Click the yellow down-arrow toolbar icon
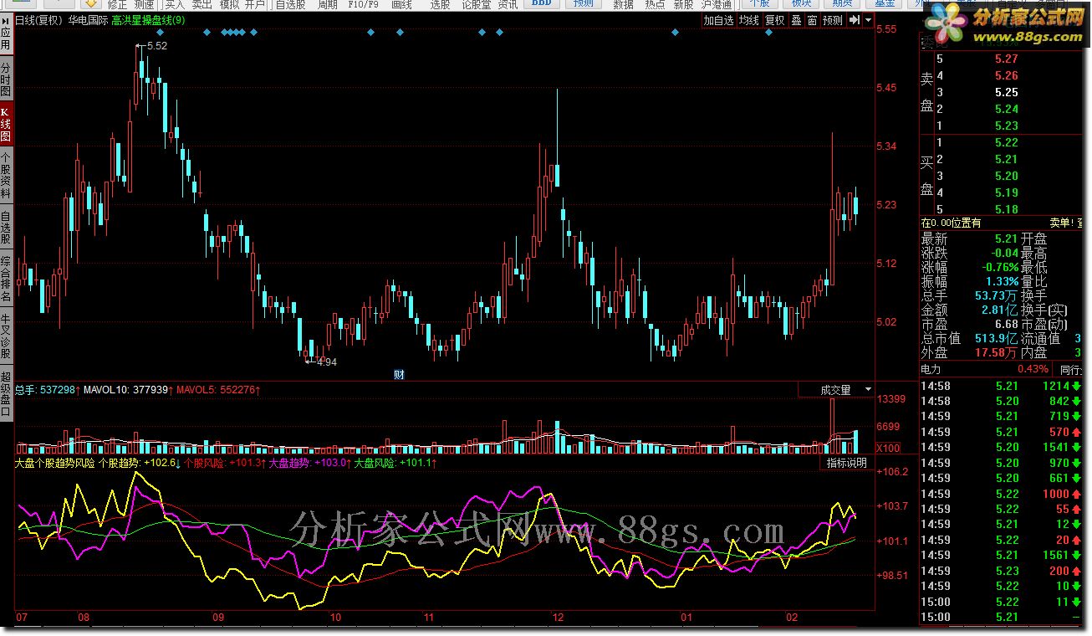This screenshot has height=636, width=1092. tap(90, 4)
